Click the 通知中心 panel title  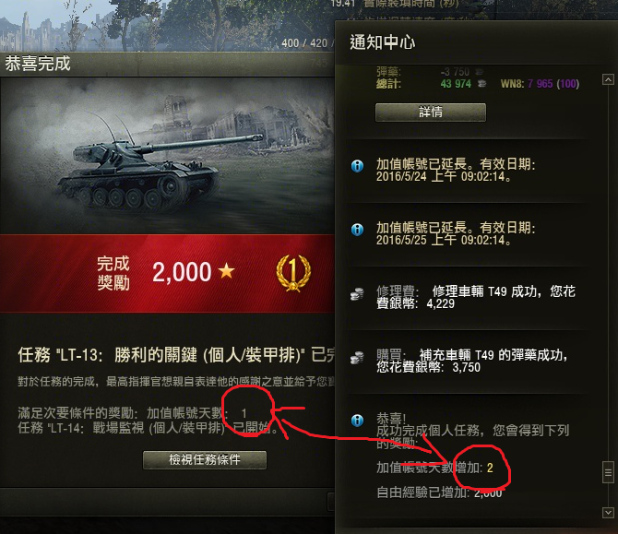(x=382, y=42)
